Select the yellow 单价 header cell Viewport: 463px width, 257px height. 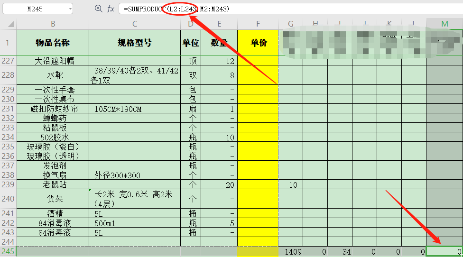click(x=258, y=43)
